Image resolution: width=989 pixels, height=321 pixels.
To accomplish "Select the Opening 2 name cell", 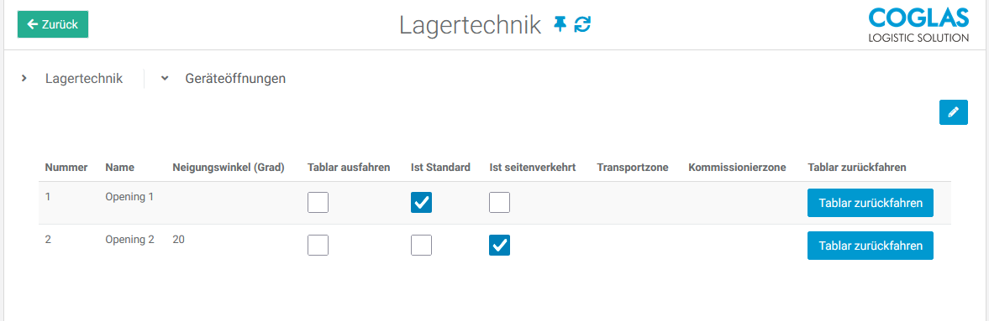I will 130,239.
